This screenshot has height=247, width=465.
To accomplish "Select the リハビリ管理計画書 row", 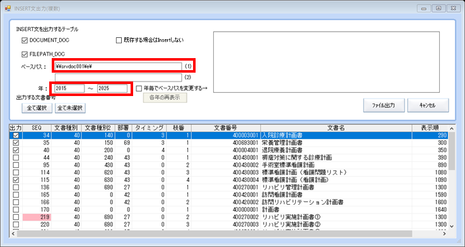I will (x=228, y=188).
